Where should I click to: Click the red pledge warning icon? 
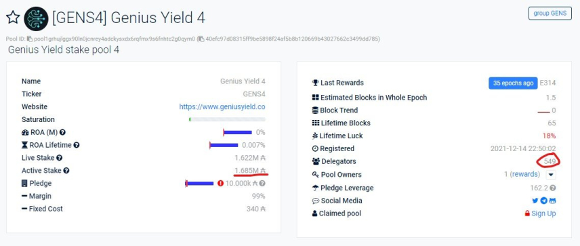pyautogui.click(x=220, y=183)
